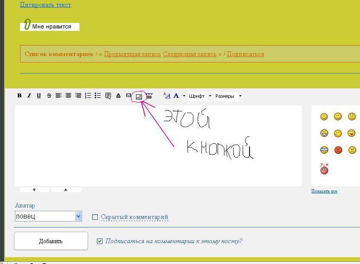
Task: Tick the Скрытый комментарий checkbox
Action: (95, 217)
